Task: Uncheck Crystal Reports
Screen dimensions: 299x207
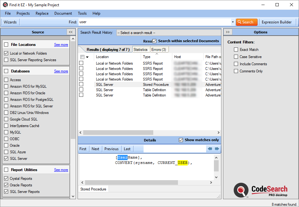Action: [x=6, y=179]
